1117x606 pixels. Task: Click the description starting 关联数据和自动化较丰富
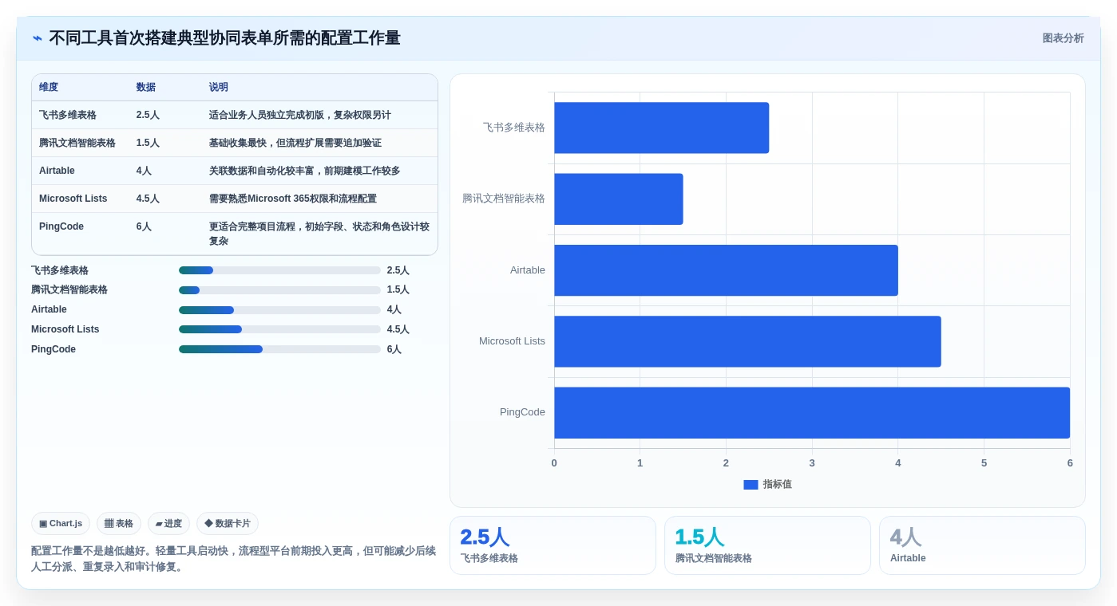tap(305, 171)
